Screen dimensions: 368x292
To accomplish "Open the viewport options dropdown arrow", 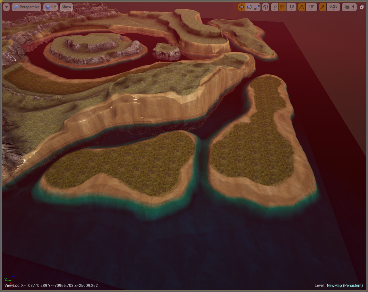I will point(6,7).
